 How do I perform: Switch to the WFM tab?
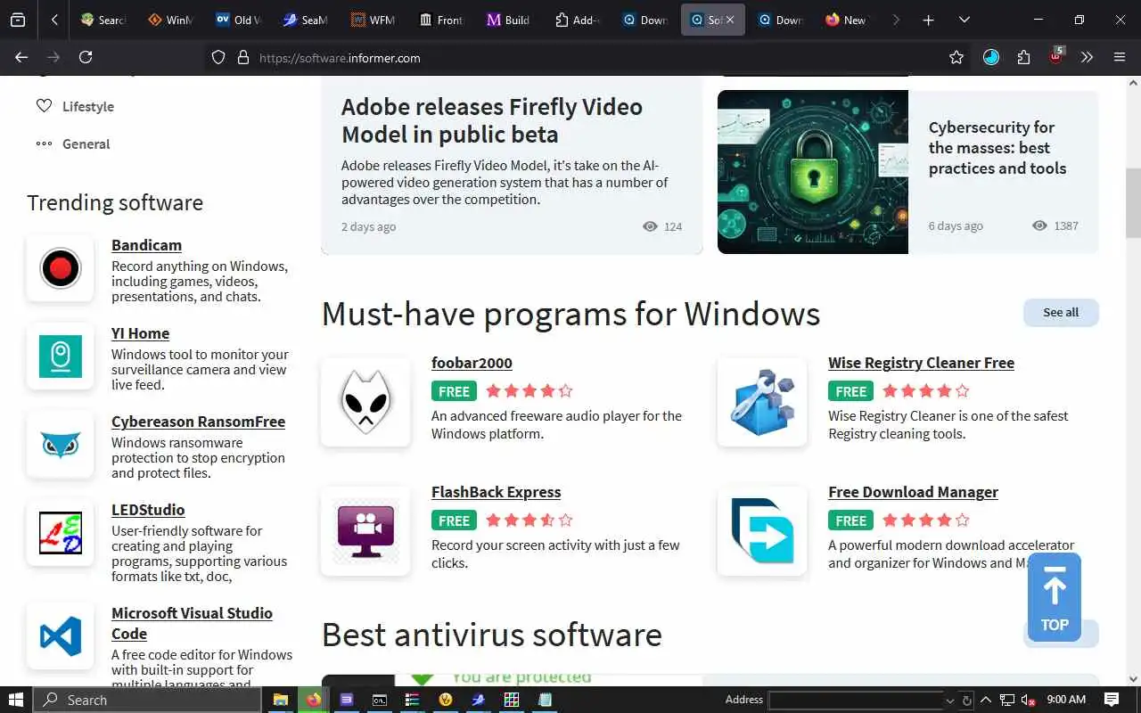pyautogui.click(x=373, y=20)
